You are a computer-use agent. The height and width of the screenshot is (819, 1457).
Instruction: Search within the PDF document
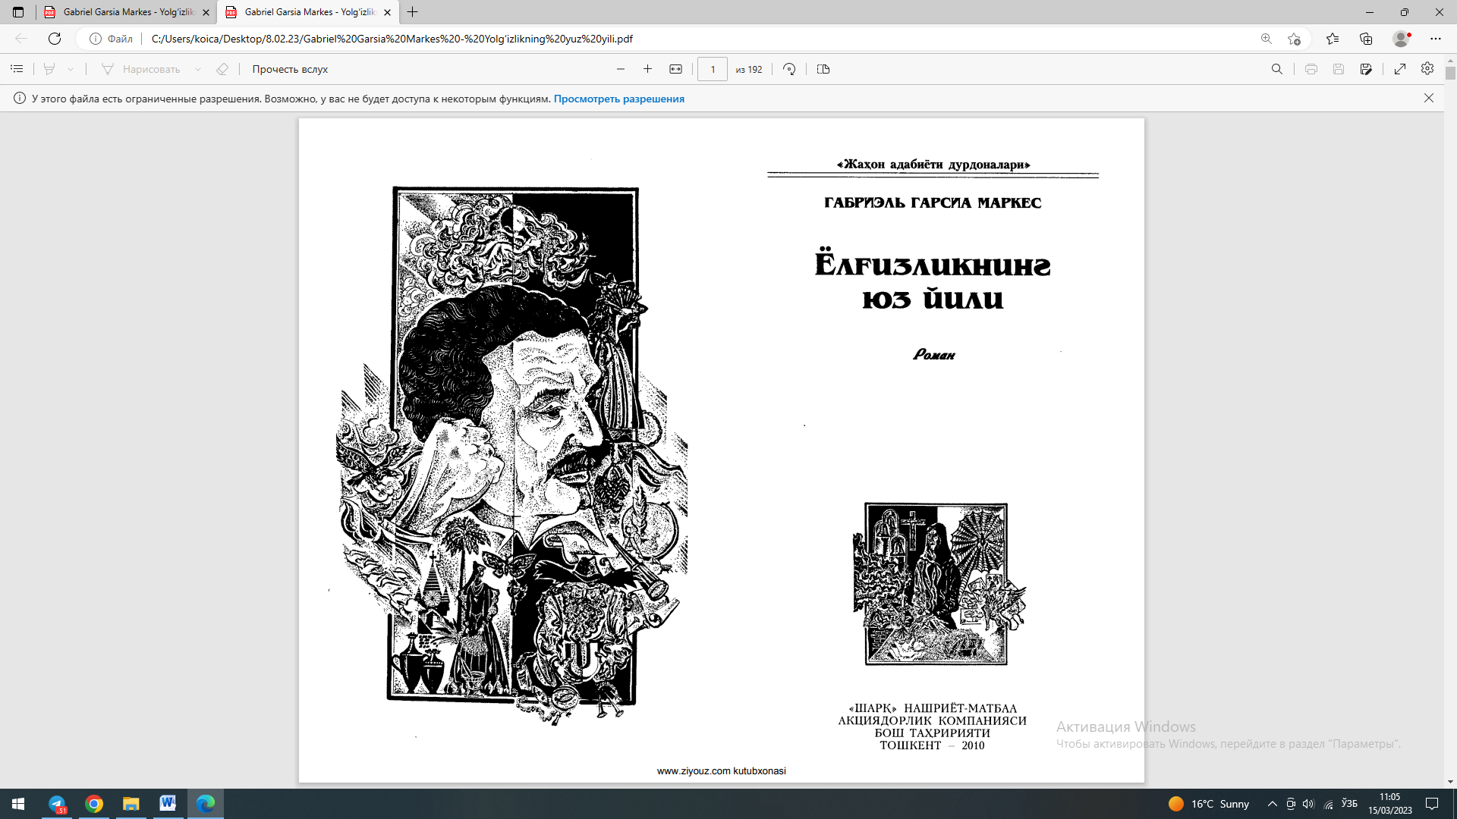(x=1277, y=69)
